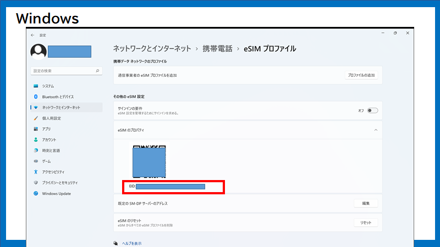Click the eSIM のリセット label

[130, 221]
